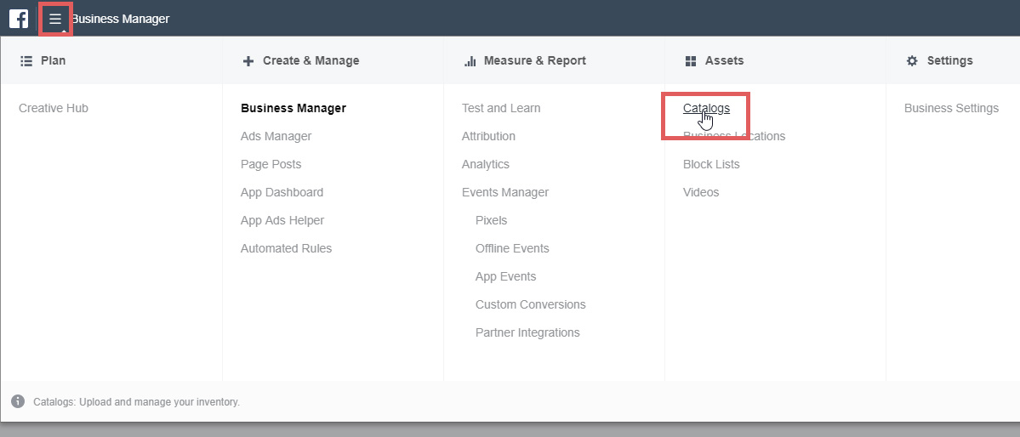Image resolution: width=1020 pixels, height=437 pixels.
Task: Click 'Catalogs: Upload and manage your inventory' text
Action: 137,402
